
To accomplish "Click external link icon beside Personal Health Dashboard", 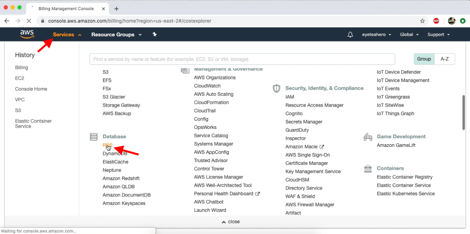I will coord(258,194).
